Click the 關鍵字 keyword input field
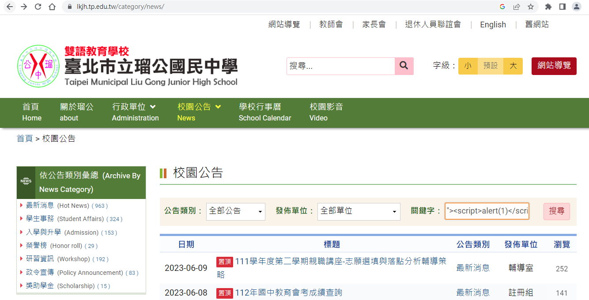The width and height of the screenshot is (589, 300). click(487, 211)
